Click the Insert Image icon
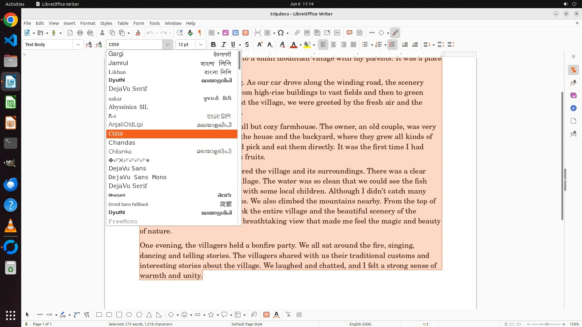This screenshot has height=327, width=582. point(226,33)
